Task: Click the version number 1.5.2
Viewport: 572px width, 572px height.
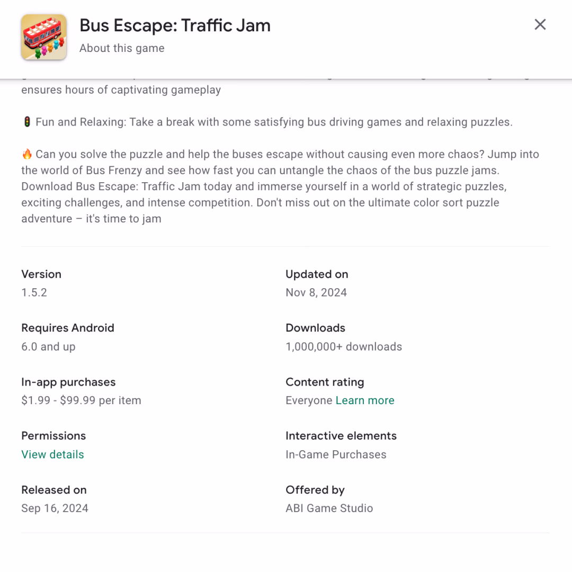Action: [x=34, y=292]
